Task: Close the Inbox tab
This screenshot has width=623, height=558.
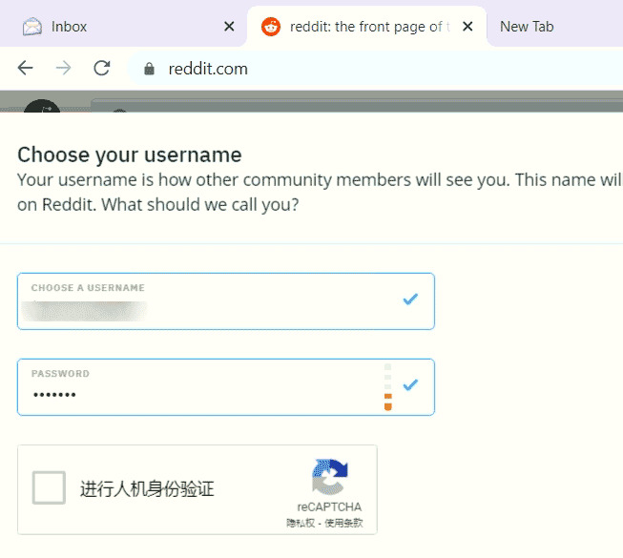Action: [x=229, y=27]
